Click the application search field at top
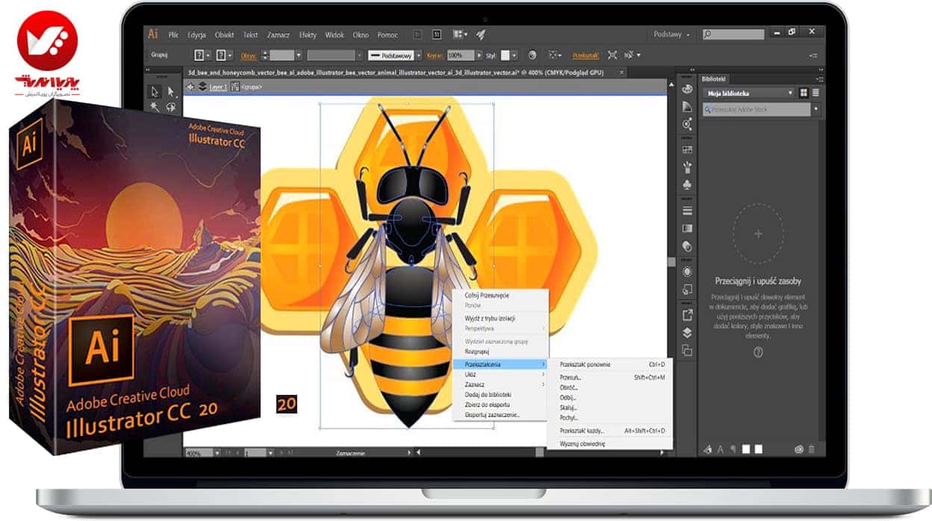 click(733, 34)
